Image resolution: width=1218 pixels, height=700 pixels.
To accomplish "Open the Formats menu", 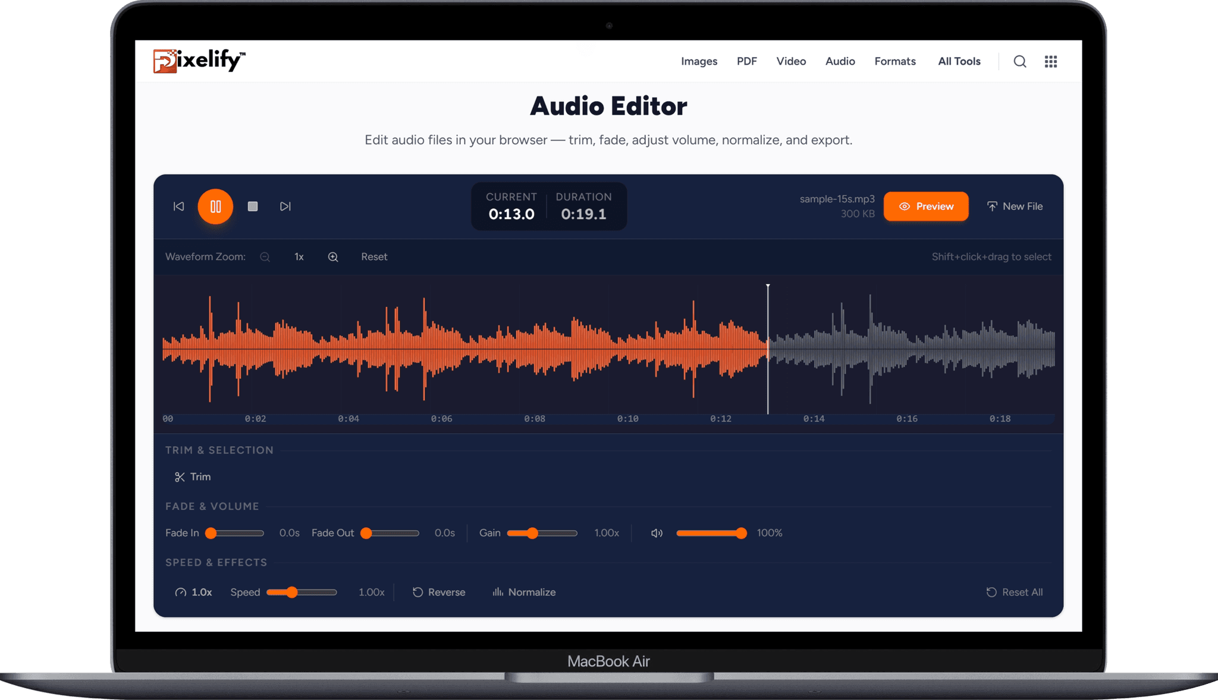I will (894, 61).
